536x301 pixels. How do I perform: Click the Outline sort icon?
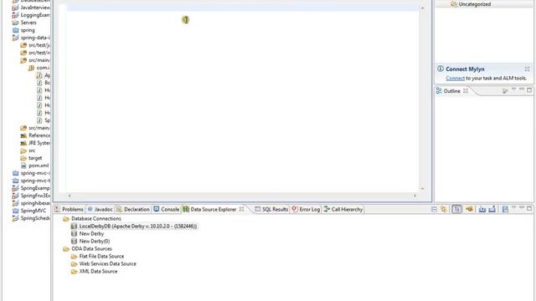click(x=505, y=91)
